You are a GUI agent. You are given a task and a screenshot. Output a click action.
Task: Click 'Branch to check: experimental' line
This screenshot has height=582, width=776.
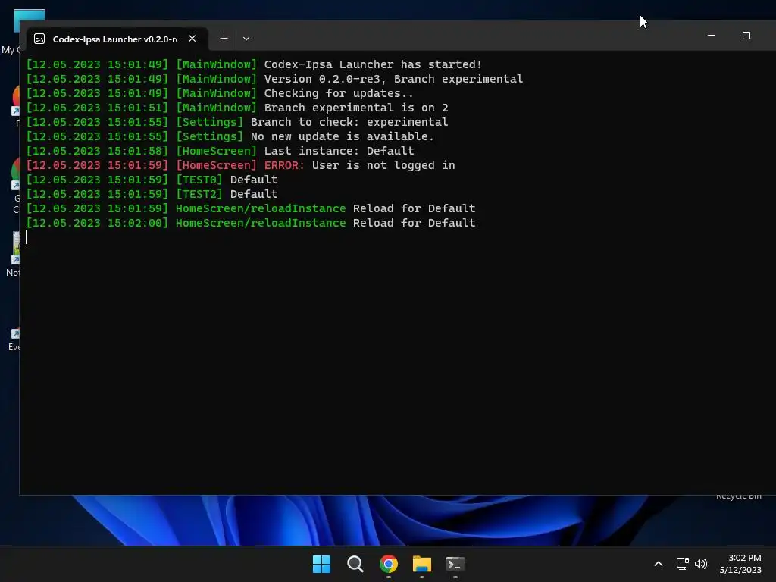pos(237,122)
